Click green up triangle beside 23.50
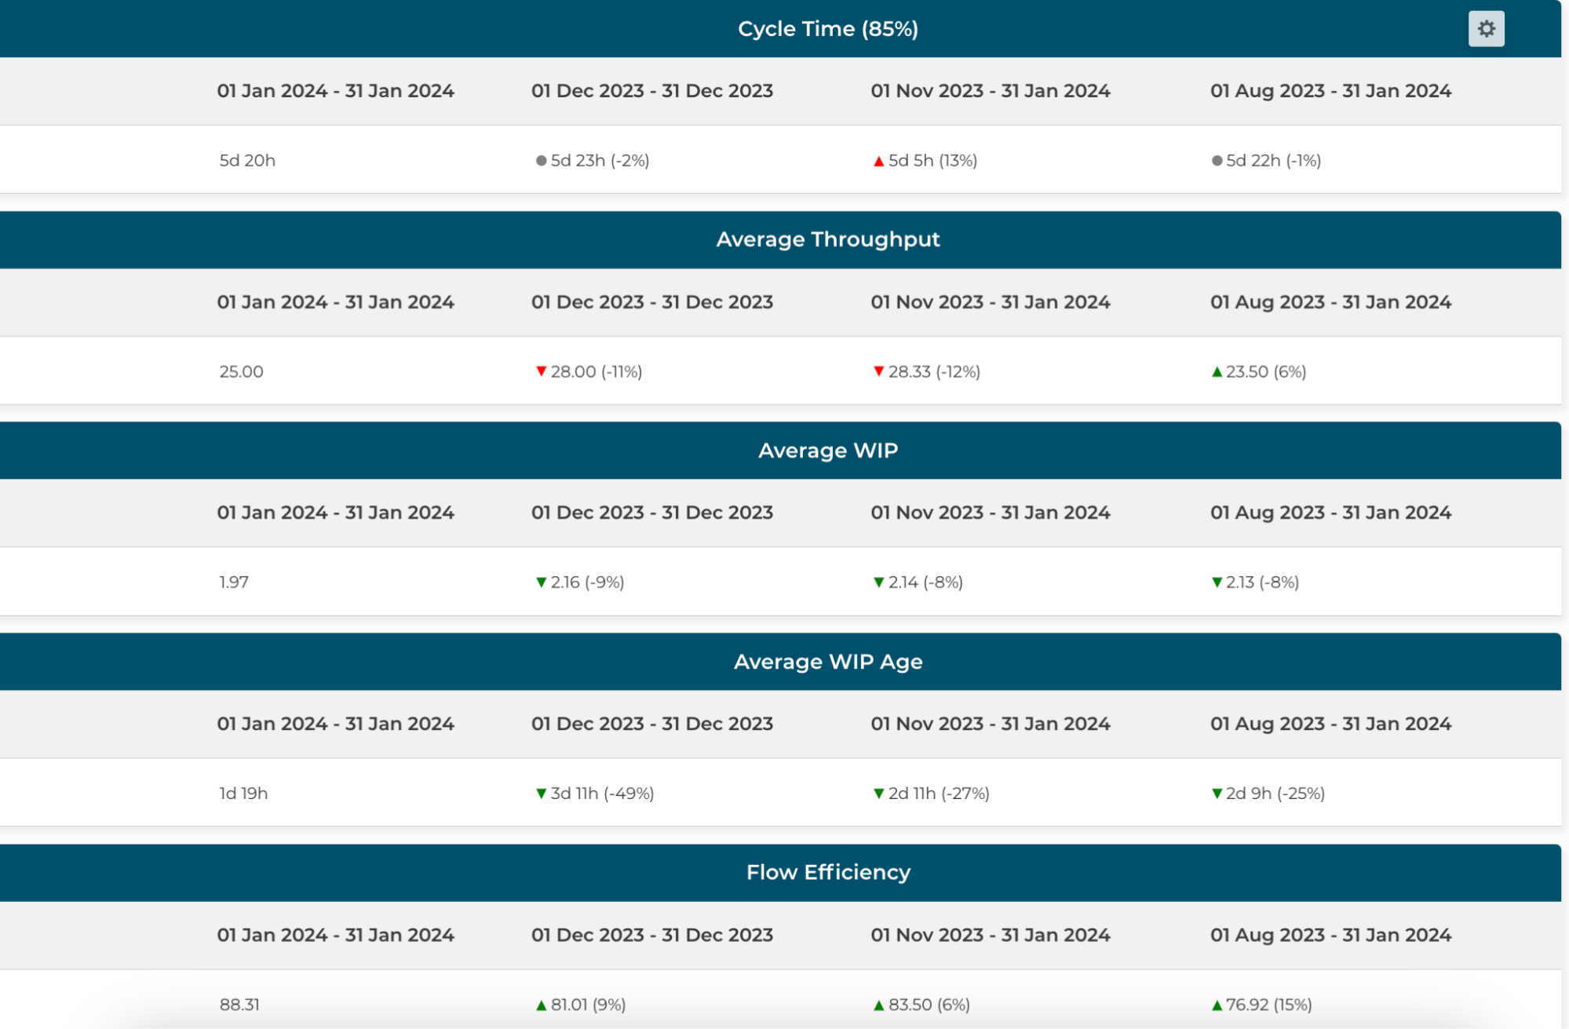 pos(1217,372)
